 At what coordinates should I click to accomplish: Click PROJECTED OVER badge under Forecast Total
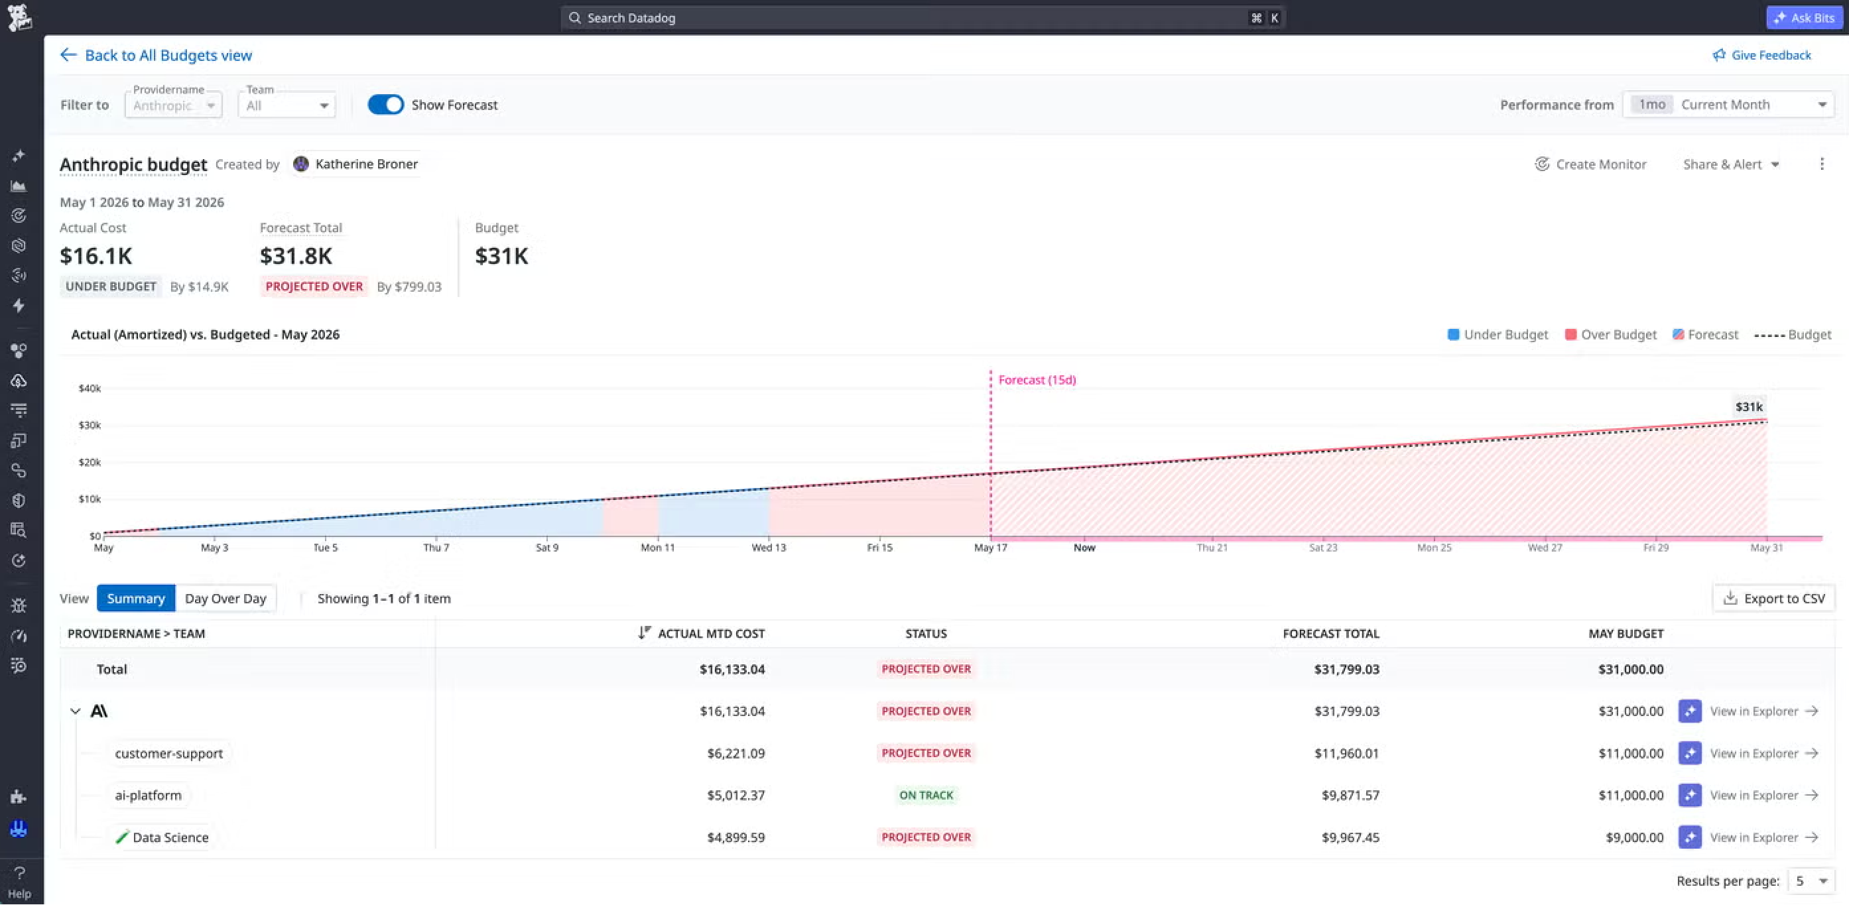(x=314, y=286)
